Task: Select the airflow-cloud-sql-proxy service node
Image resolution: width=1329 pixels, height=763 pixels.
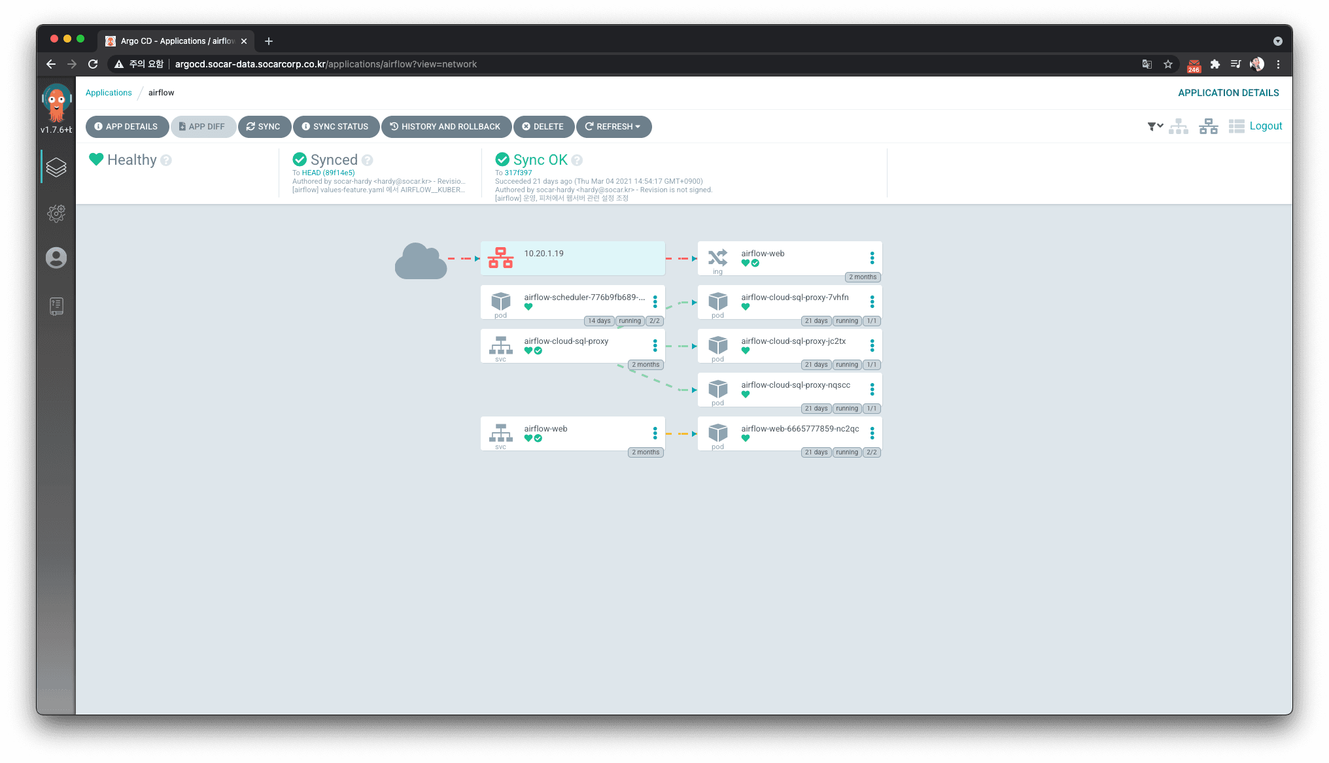Action: pyautogui.click(x=572, y=346)
